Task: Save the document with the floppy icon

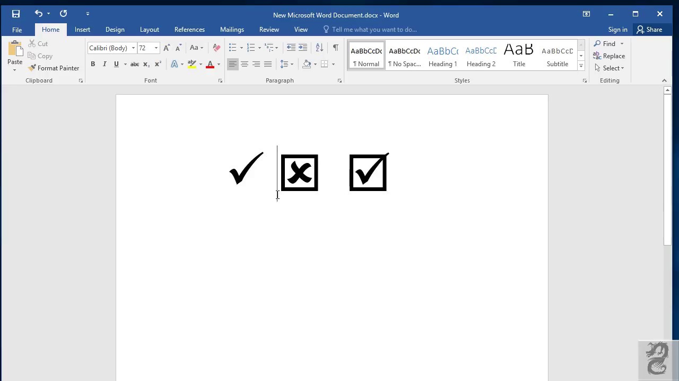Action: 16,14
